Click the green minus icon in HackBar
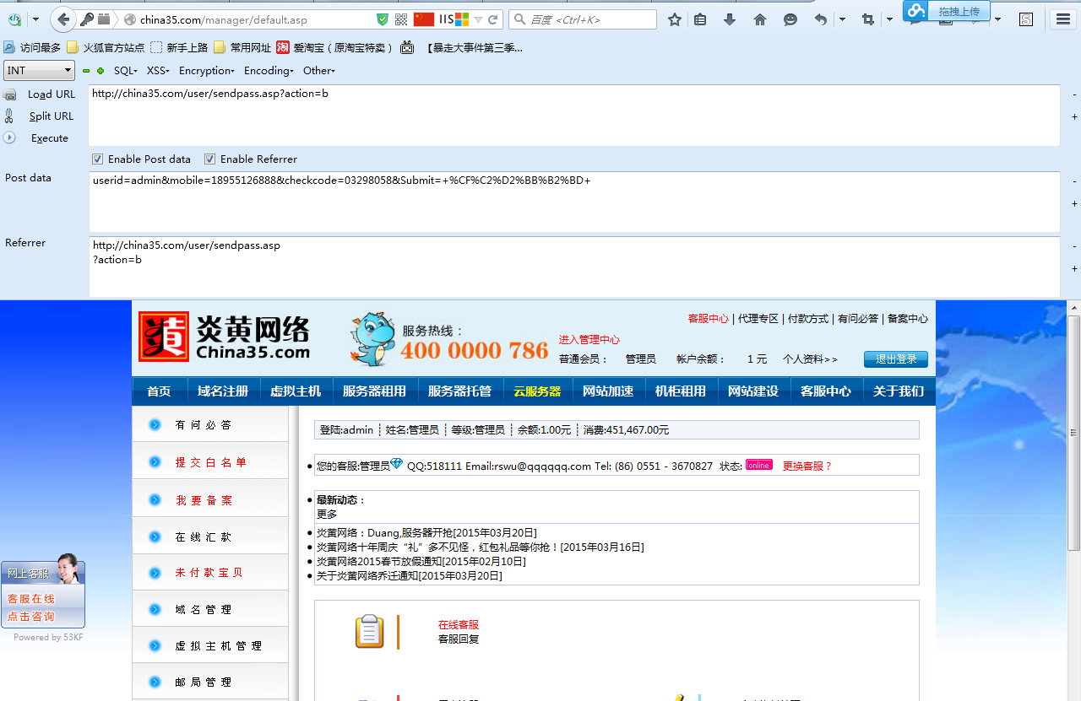The width and height of the screenshot is (1081, 701). pyautogui.click(x=86, y=71)
